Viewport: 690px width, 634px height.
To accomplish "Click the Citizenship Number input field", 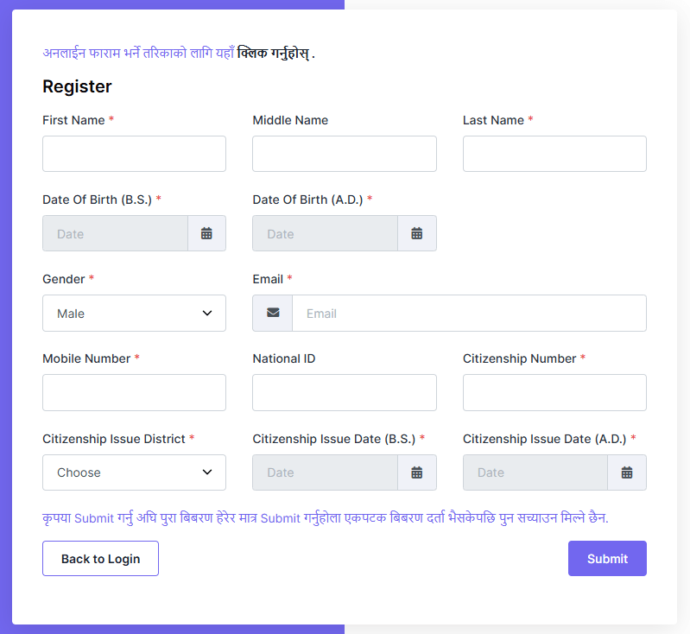I will [x=554, y=393].
